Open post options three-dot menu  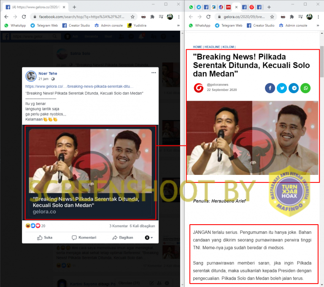pos(154,72)
